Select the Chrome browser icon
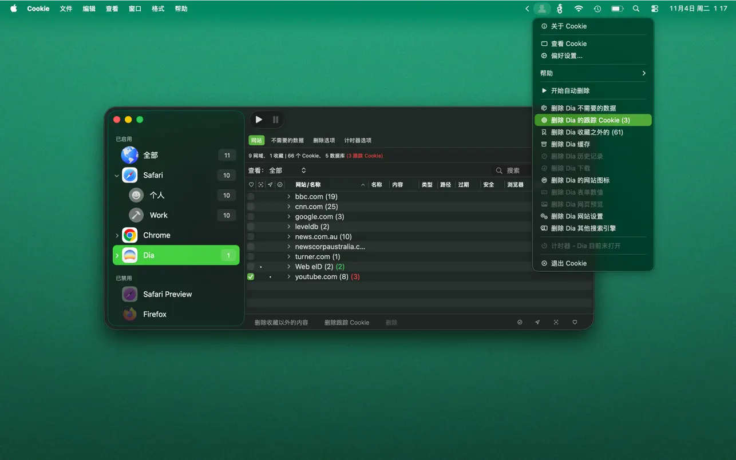This screenshot has width=736, height=460. [x=130, y=235]
